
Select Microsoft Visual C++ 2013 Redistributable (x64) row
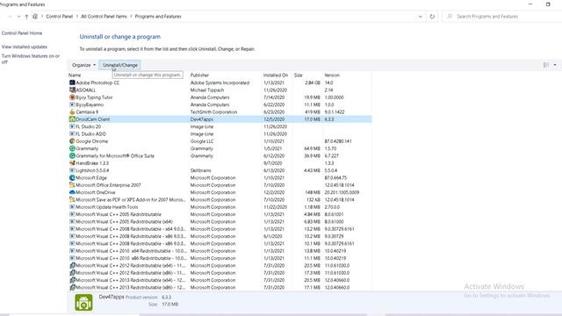220,280
